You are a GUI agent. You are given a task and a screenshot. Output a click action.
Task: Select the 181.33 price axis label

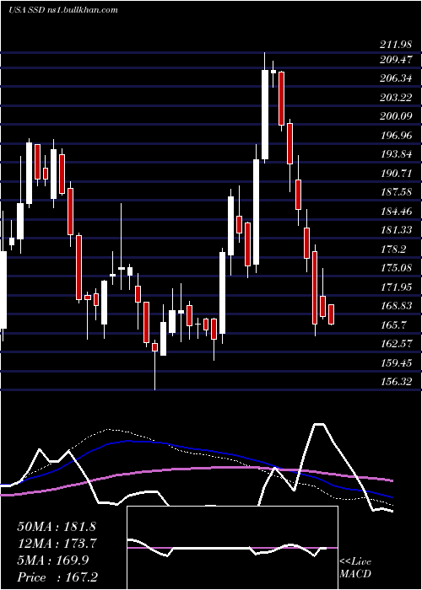396,230
